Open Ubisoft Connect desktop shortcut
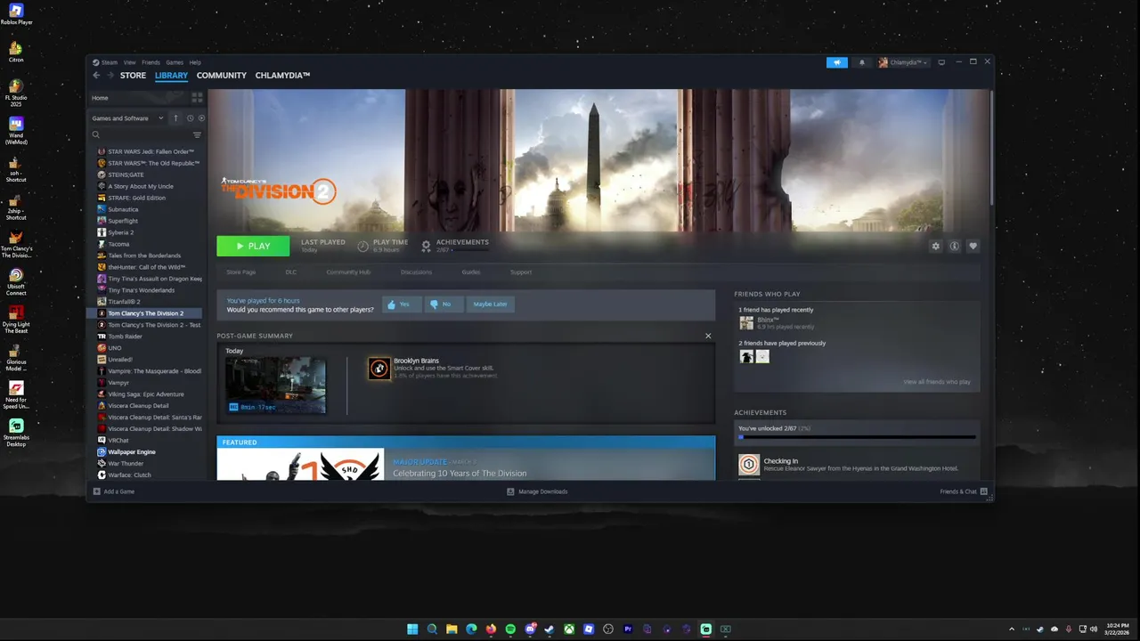 tap(16, 282)
